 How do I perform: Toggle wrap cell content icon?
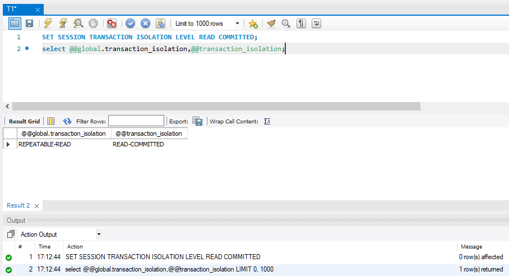(x=267, y=121)
